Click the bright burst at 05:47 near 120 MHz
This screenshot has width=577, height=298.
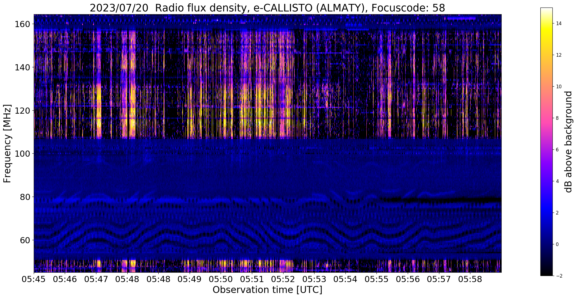pos(99,111)
